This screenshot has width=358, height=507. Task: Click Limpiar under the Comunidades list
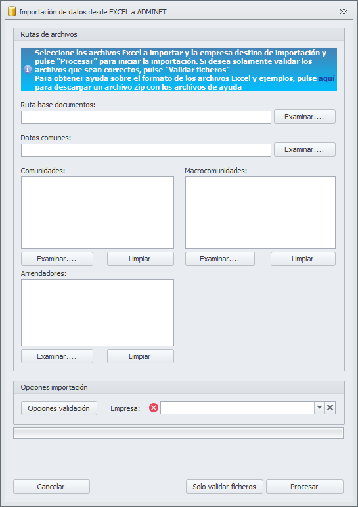141,259
